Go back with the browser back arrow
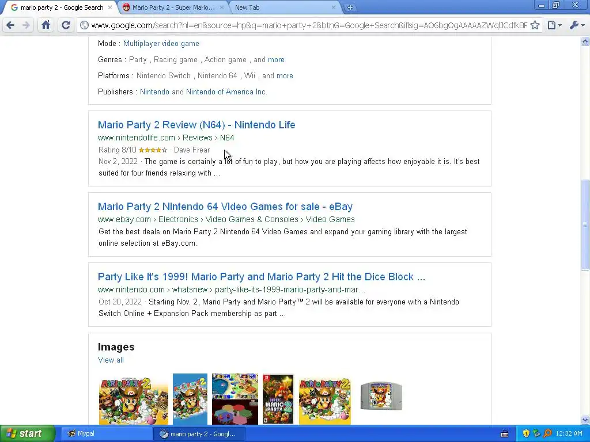The image size is (590, 442). 10,25
